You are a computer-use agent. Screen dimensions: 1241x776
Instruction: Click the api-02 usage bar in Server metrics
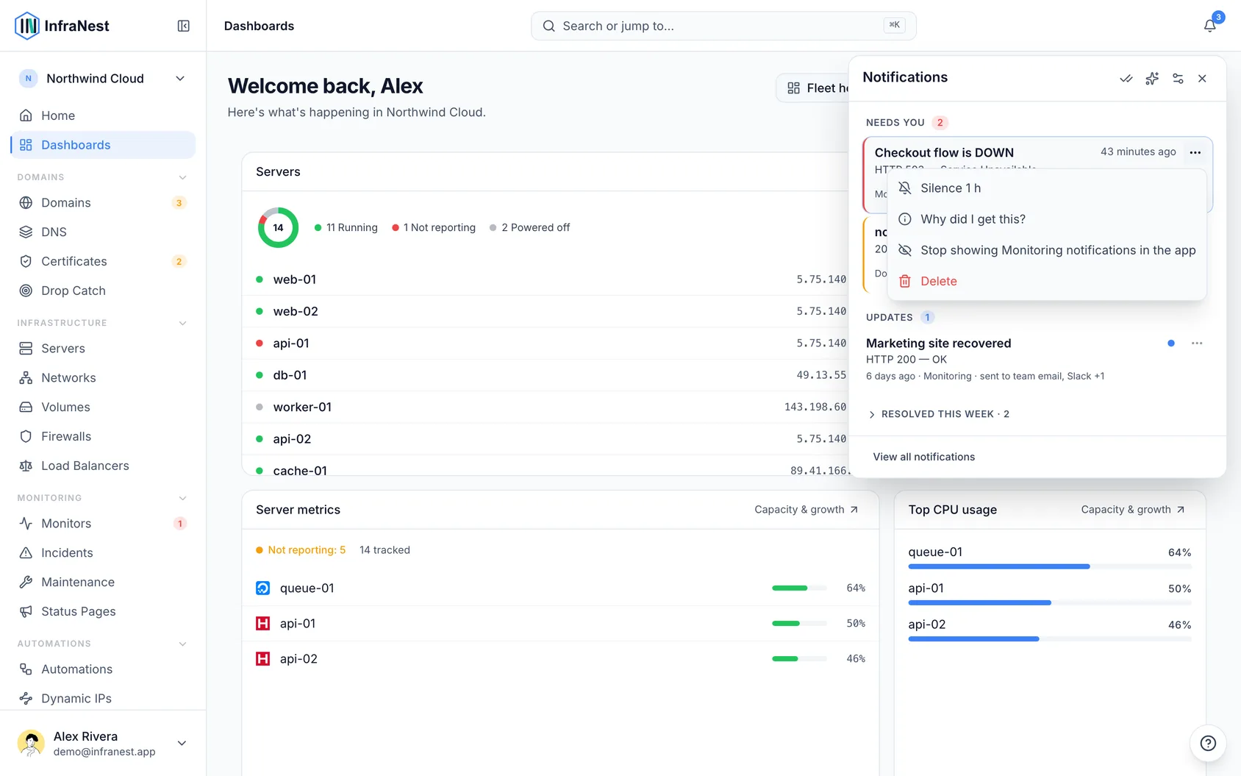click(799, 659)
